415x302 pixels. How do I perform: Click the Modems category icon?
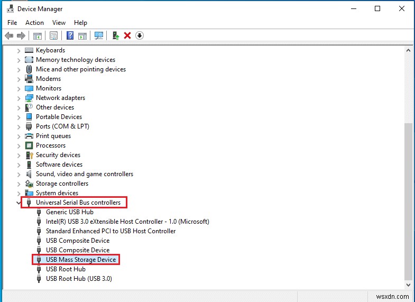pyautogui.click(x=29, y=79)
